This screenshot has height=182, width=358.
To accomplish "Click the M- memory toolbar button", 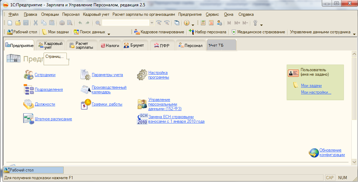I will coord(245,23).
